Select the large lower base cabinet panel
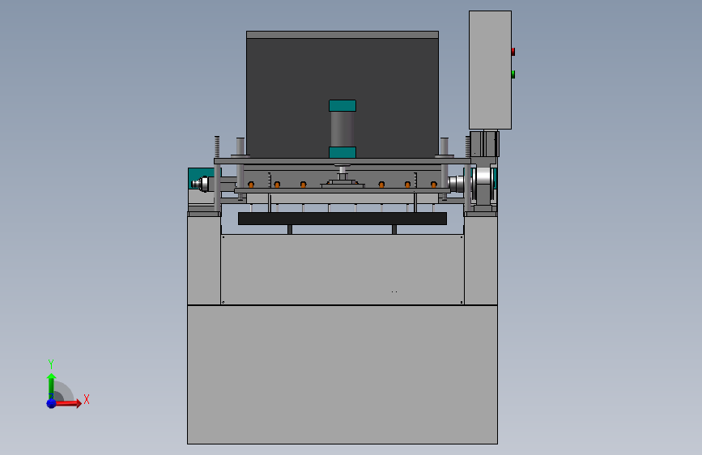 click(x=342, y=375)
